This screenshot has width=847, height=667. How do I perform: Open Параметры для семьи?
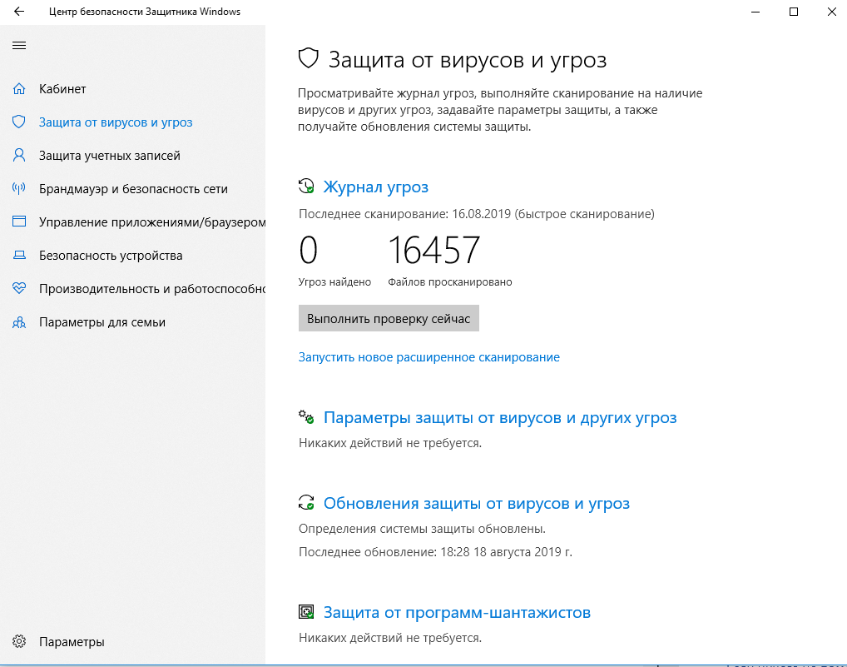[x=102, y=322]
